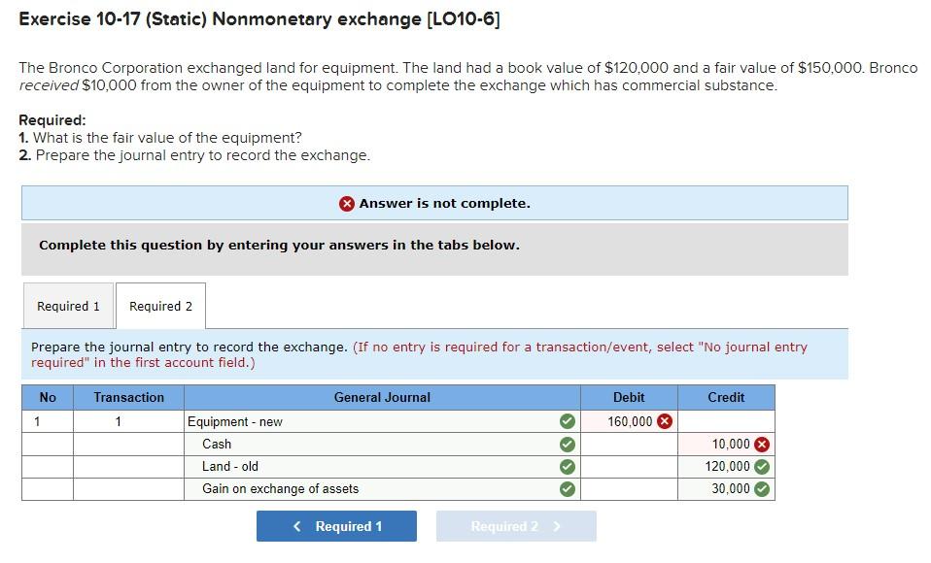Click the Required 1 navigation button
Viewport: 931px width, 563px height.
336,525
